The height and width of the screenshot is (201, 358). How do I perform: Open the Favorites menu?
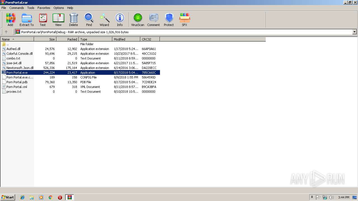coord(44,8)
